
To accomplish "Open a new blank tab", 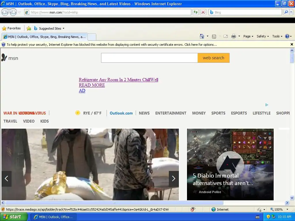I will click(92, 37).
